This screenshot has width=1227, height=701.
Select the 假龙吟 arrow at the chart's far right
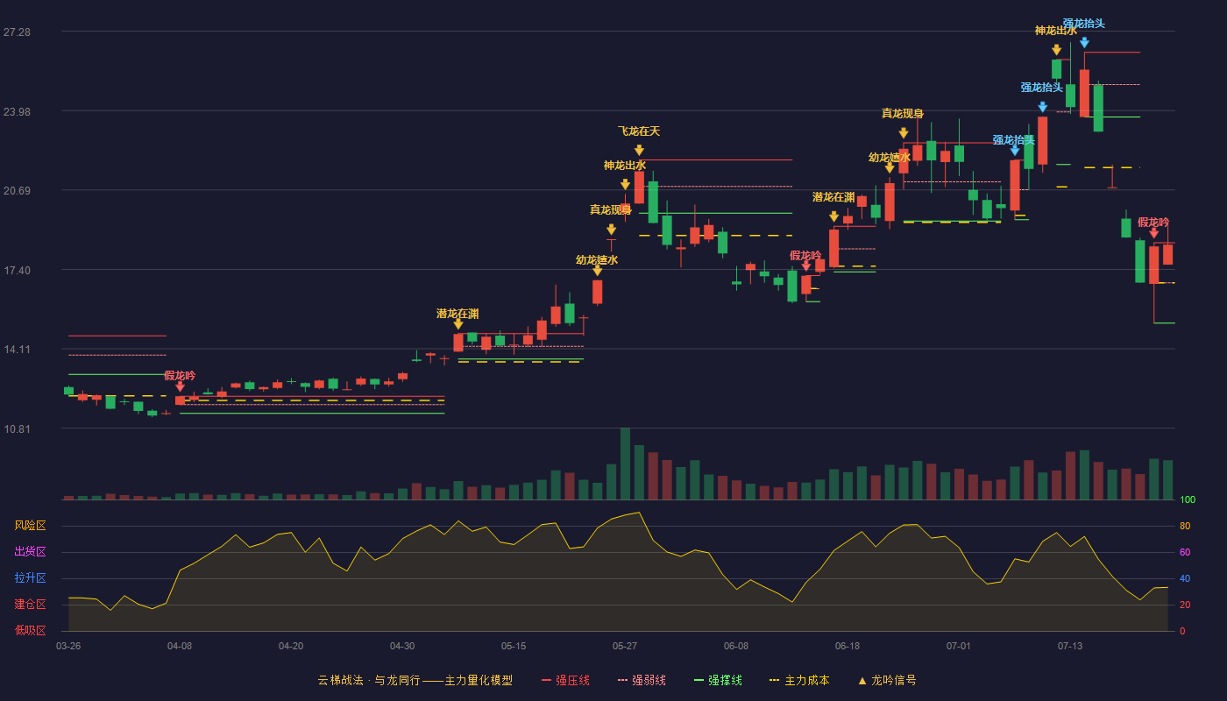1153,233
